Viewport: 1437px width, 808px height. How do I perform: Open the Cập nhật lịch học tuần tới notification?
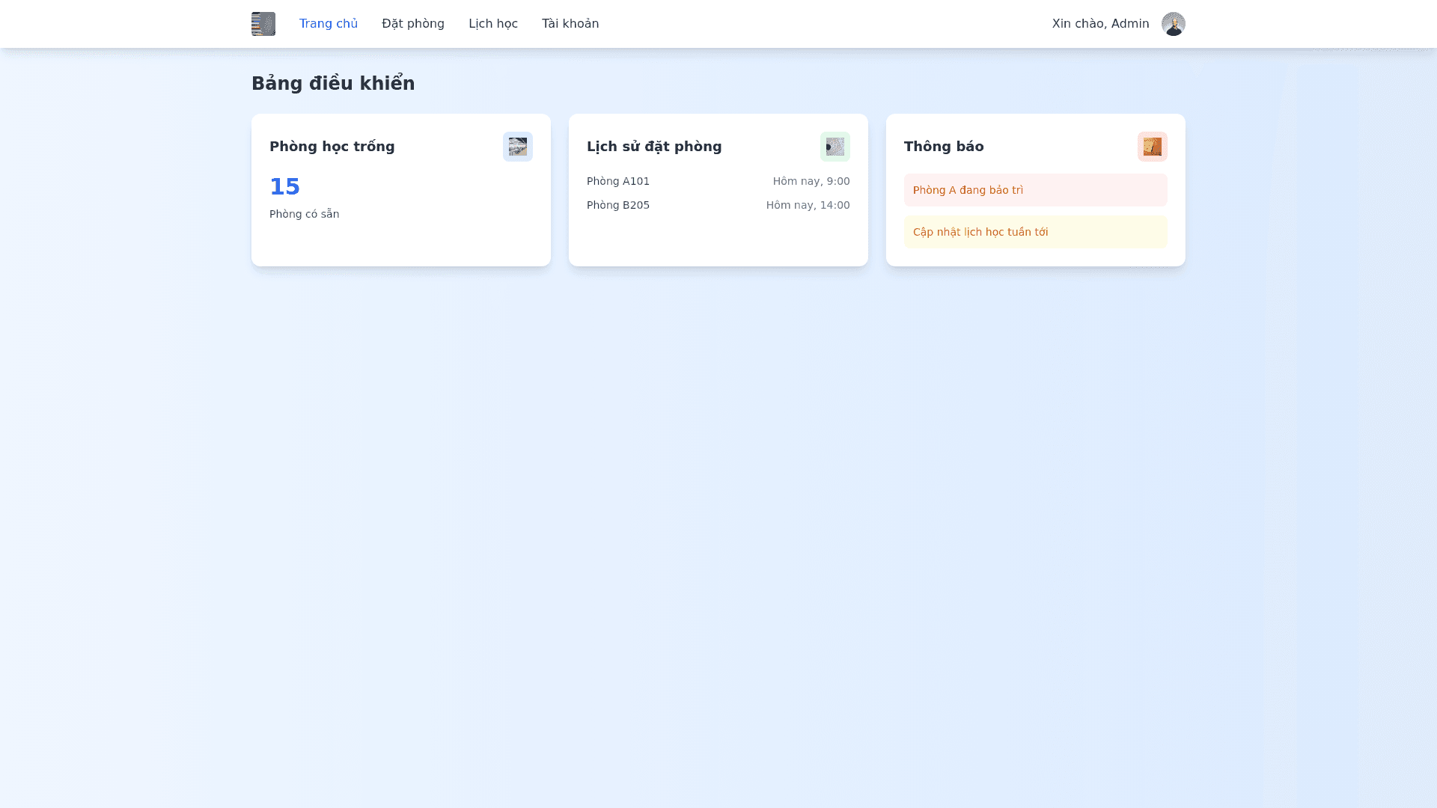[x=1035, y=232]
